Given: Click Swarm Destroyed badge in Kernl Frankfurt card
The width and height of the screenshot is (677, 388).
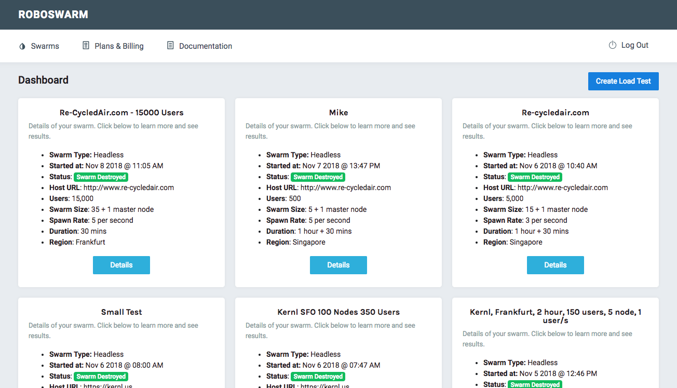Looking at the screenshot, I should (x=535, y=384).
